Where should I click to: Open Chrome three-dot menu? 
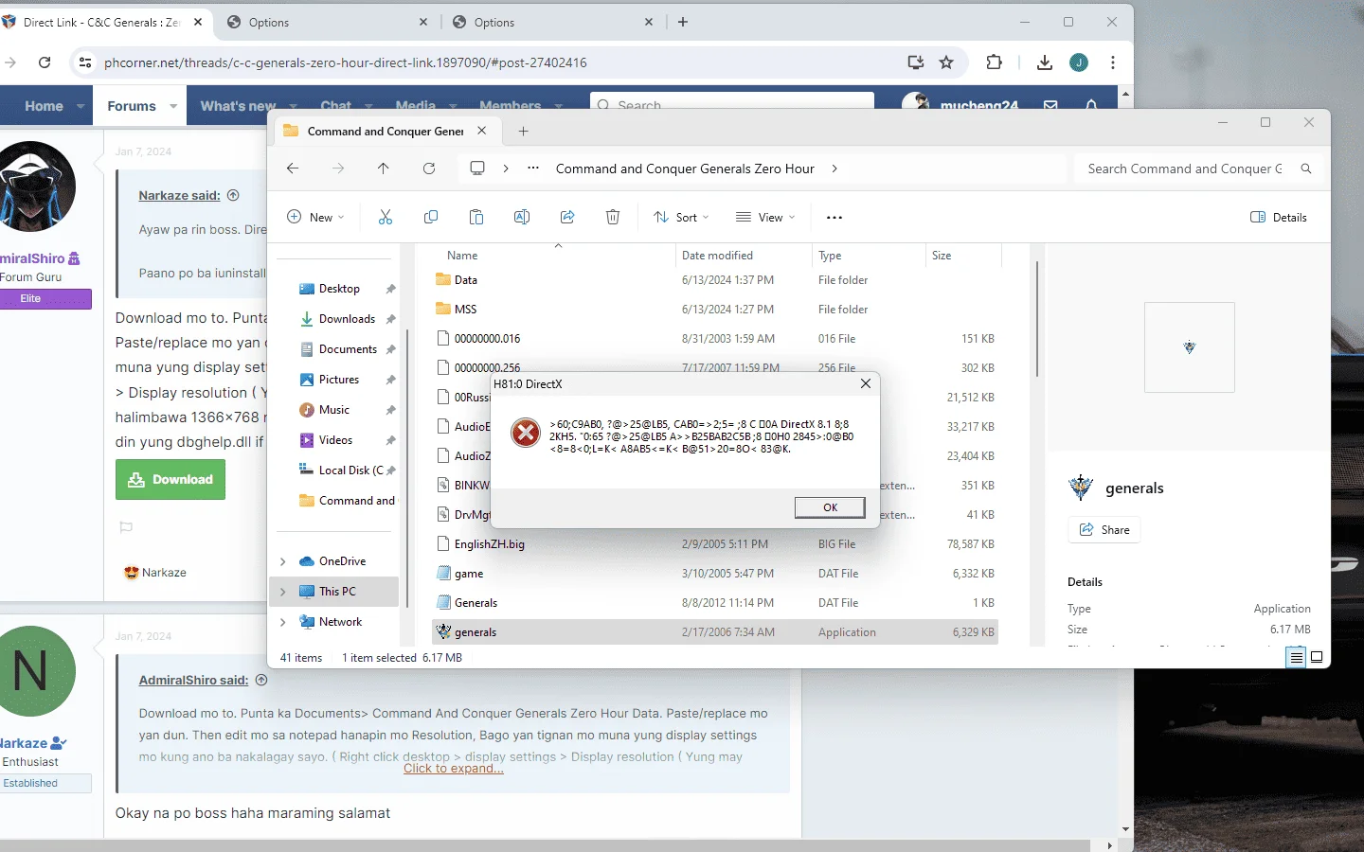click(x=1113, y=62)
